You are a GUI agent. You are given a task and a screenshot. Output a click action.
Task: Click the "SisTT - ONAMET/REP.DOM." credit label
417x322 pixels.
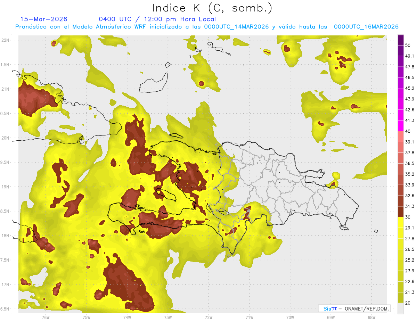pyautogui.click(x=354, y=308)
